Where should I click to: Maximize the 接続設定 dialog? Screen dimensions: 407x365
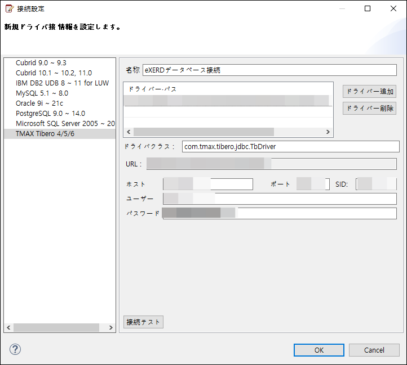pos(368,8)
